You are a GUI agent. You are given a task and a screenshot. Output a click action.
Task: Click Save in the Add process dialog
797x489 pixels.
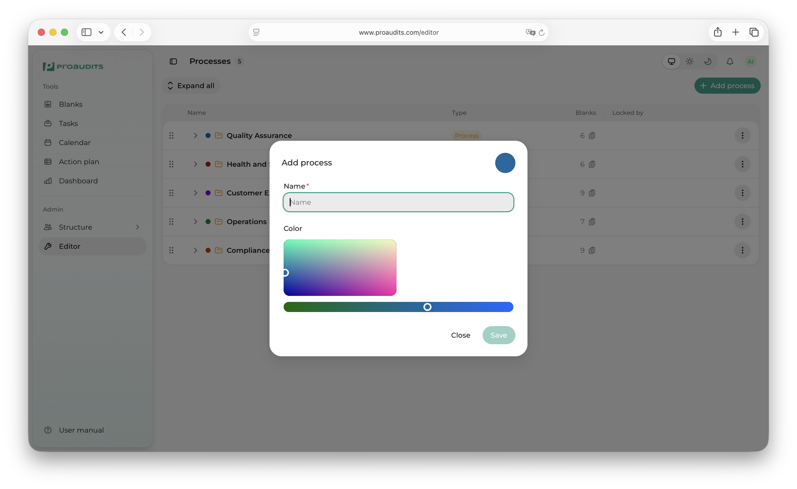[x=499, y=335]
